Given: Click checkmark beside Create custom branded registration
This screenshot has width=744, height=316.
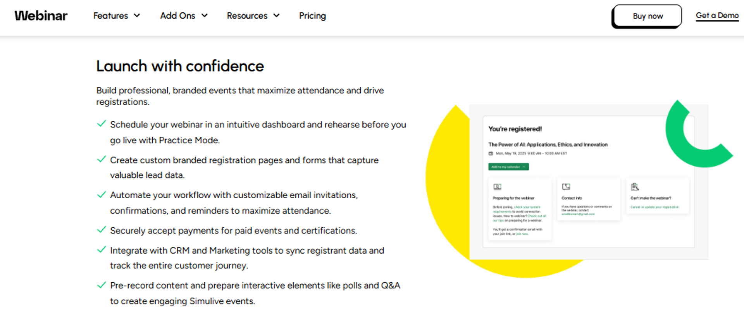Looking at the screenshot, I should pyautogui.click(x=102, y=160).
